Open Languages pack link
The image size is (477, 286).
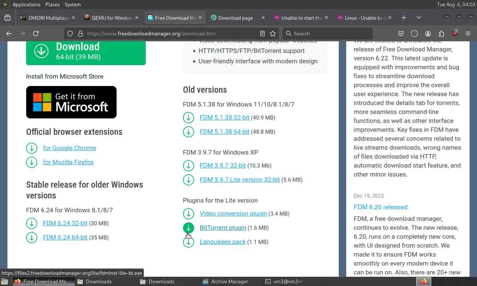point(222,242)
